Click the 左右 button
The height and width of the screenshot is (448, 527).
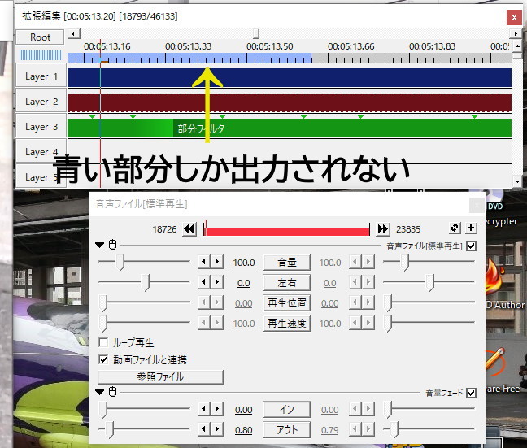coord(286,283)
